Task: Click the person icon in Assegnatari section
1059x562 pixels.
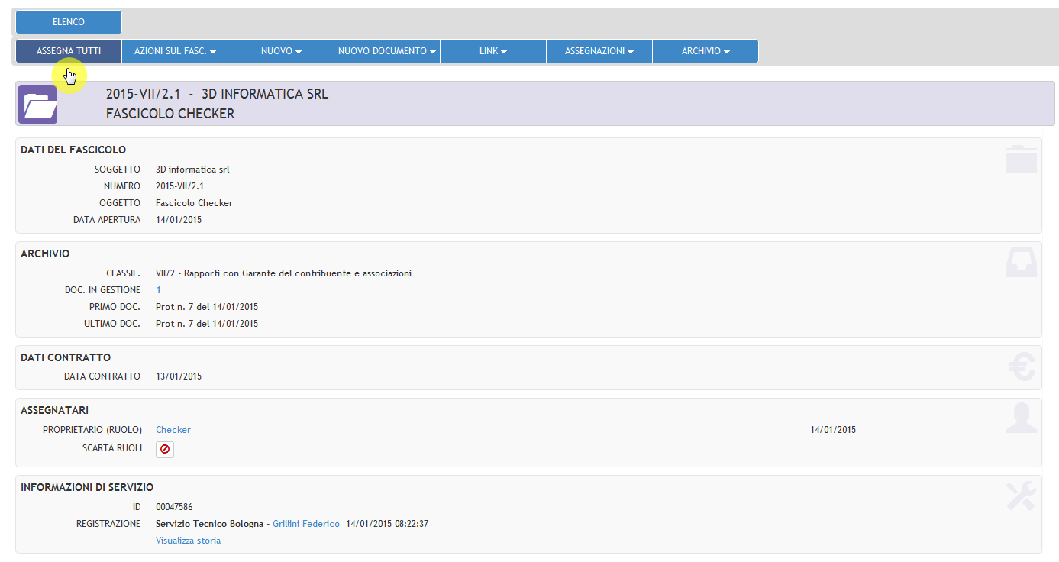Action: (x=1021, y=418)
